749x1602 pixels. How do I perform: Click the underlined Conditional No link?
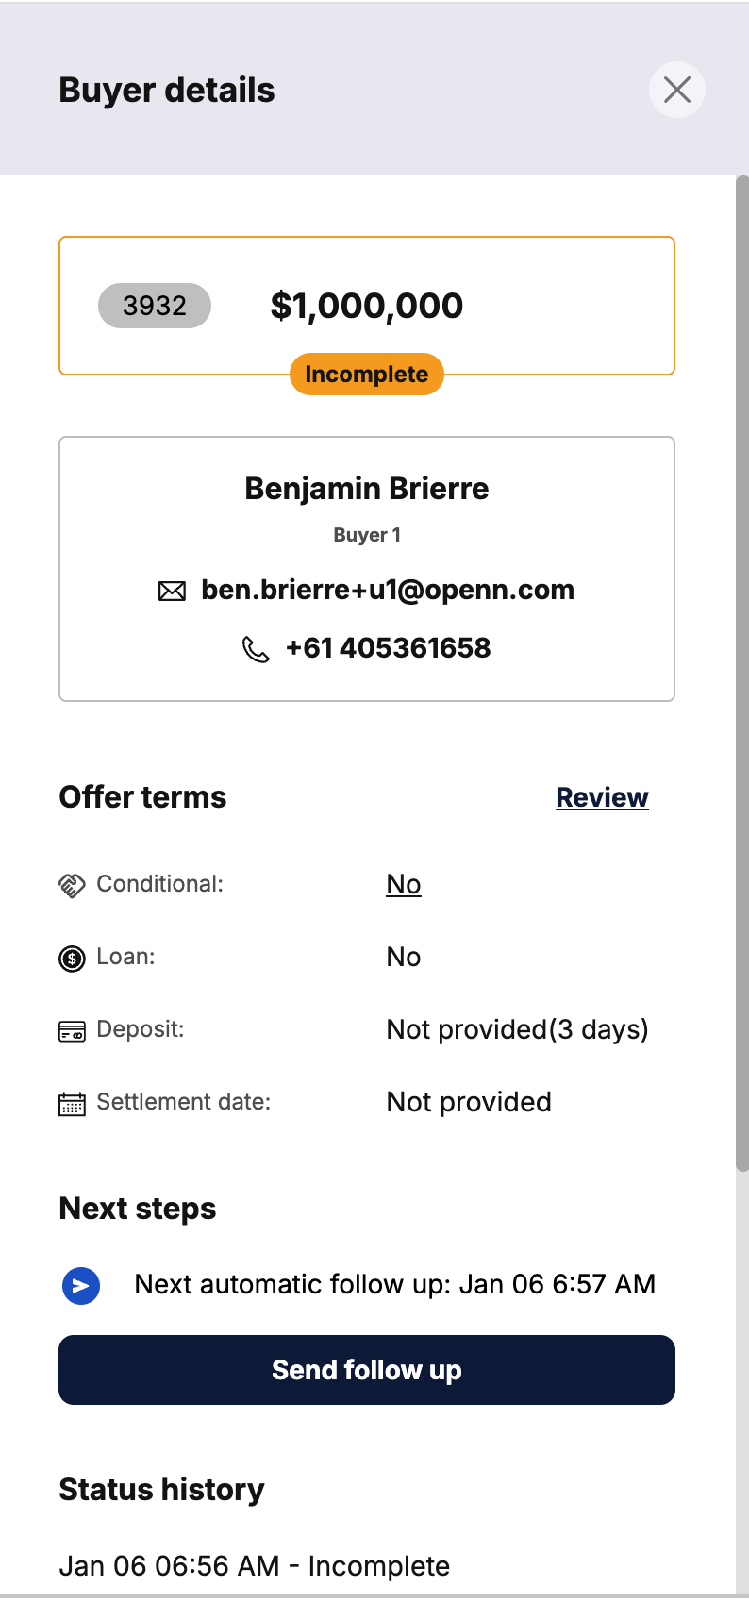(404, 884)
